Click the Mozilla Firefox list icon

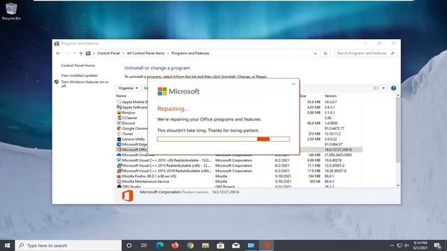(x=119, y=176)
